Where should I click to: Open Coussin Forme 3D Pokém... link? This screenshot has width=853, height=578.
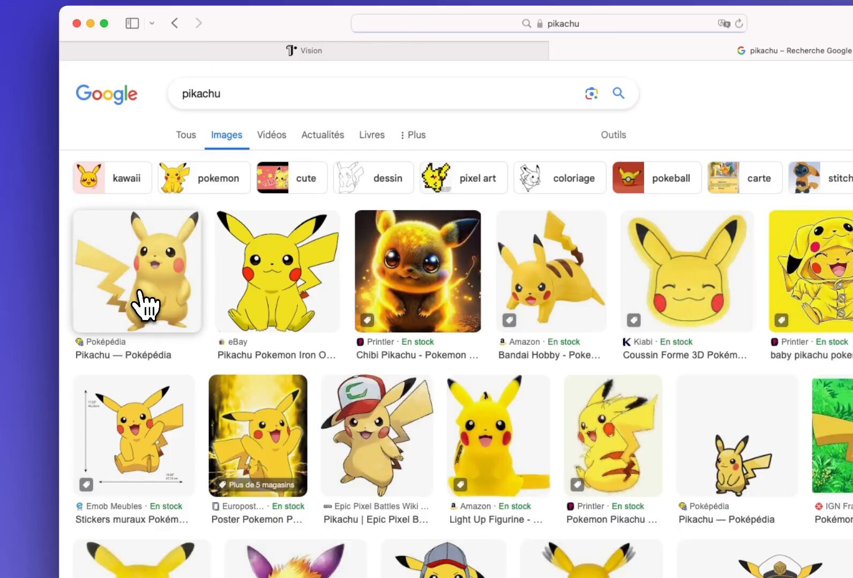click(x=685, y=355)
